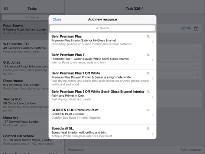Image resolution: width=205 pixels, height=154 pixels.
Task: Click the 5/17/16 date link
Action: (x=186, y=28)
